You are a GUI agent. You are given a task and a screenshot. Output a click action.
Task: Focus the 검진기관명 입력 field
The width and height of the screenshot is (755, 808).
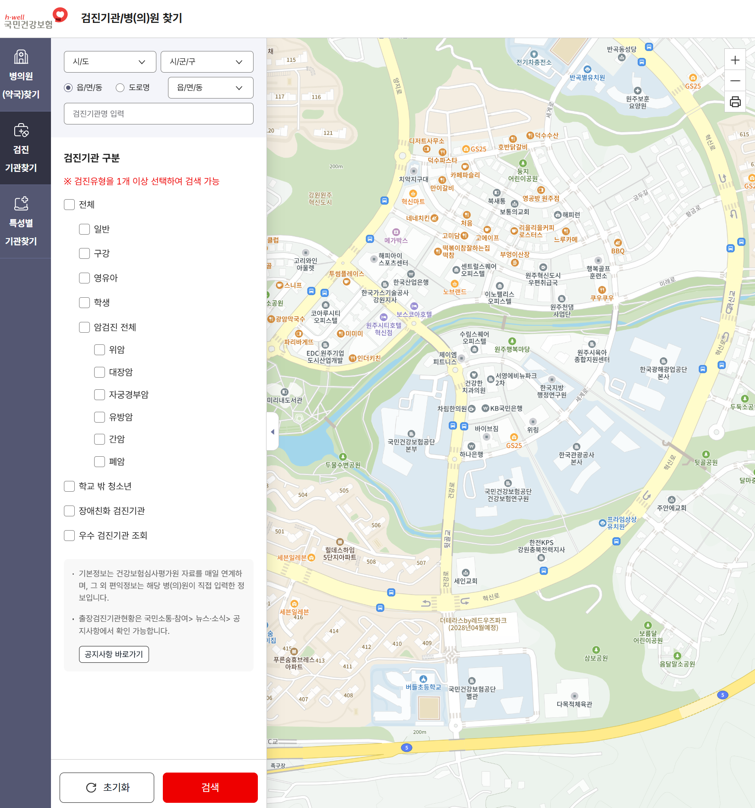pyautogui.click(x=159, y=114)
